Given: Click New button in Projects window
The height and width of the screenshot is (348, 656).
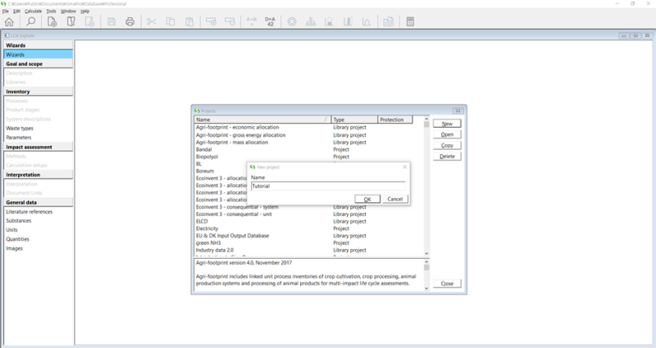Looking at the screenshot, I should tap(447, 124).
